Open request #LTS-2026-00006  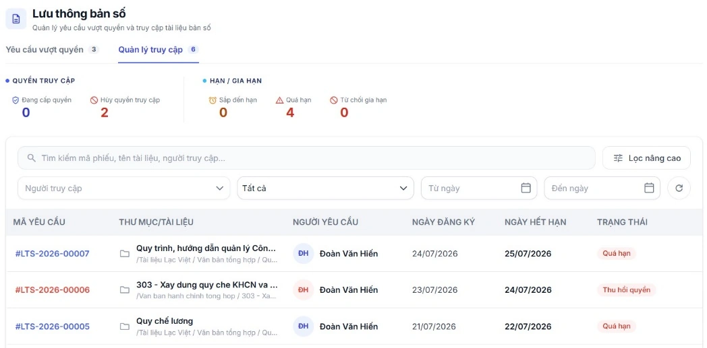pos(53,290)
